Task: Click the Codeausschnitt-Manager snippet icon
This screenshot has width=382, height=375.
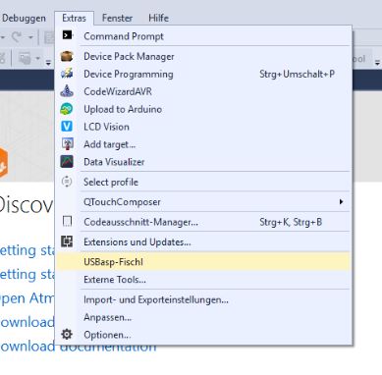Action: click(x=67, y=222)
